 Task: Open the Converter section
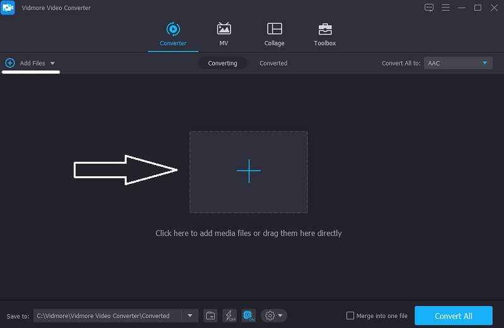pyautogui.click(x=173, y=34)
